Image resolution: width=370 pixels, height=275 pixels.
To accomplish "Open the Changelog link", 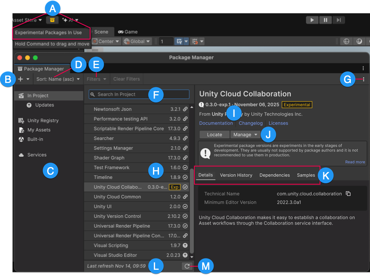I will 251,123.
